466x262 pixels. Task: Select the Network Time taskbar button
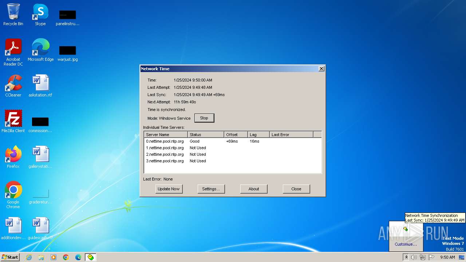click(91, 257)
